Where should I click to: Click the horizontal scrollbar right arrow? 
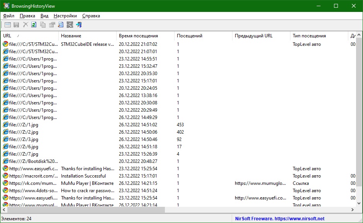tap(353, 210)
